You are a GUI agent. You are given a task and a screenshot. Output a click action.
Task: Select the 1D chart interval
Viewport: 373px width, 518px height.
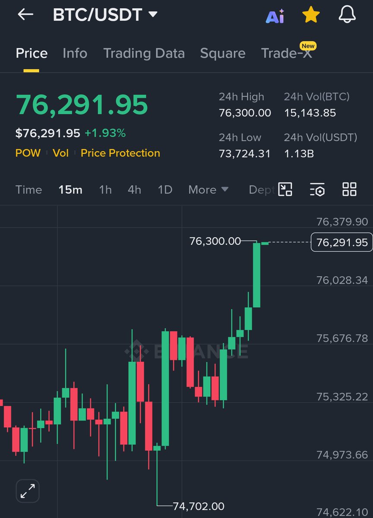pos(165,190)
